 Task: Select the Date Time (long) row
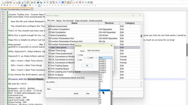[93, 50]
